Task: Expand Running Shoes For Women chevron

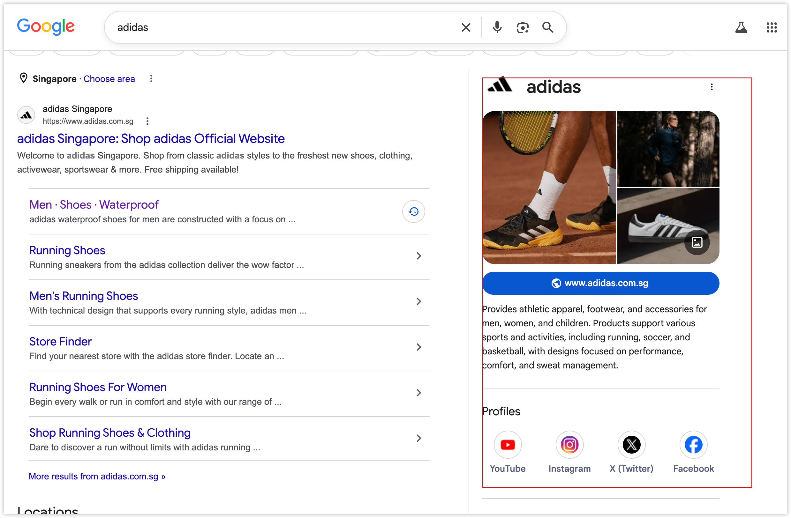Action: click(419, 393)
